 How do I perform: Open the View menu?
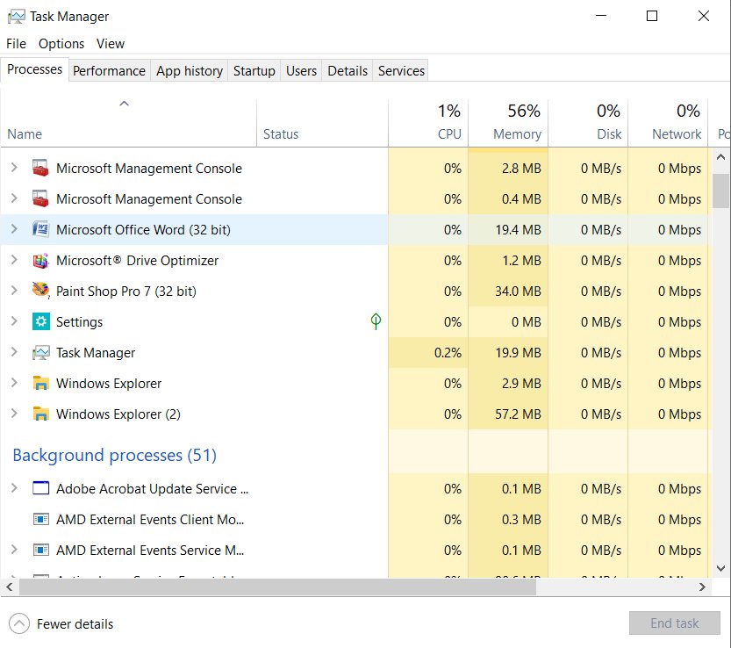pyautogui.click(x=111, y=44)
